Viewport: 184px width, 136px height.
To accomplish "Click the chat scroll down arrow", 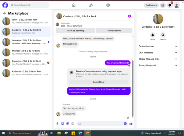I will click(132, 118).
